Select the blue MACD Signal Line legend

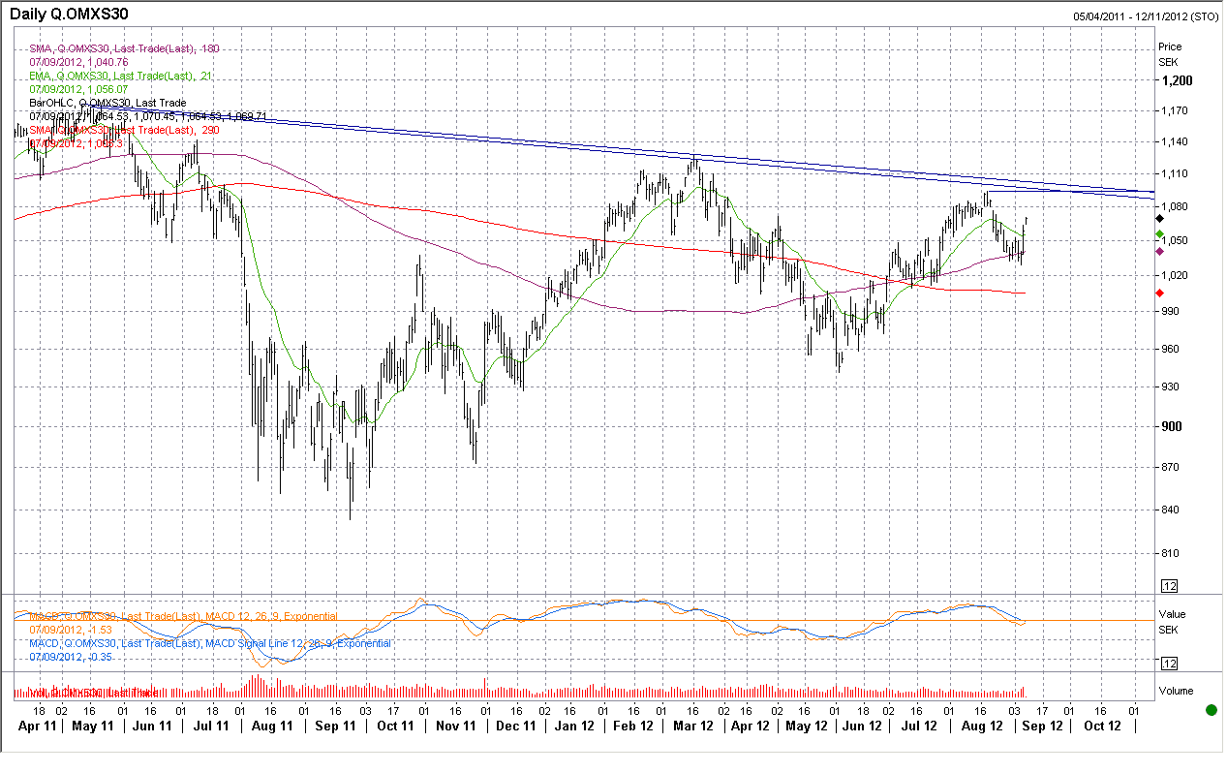pyautogui.click(x=210, y=643)
